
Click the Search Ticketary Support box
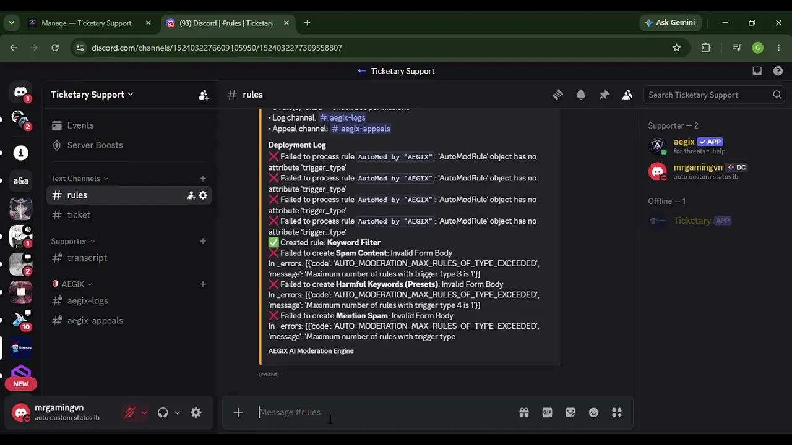tap(715, 95)
